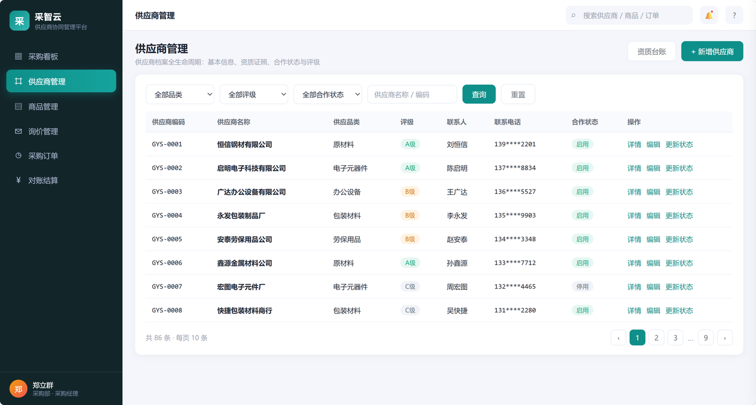Click 详情 for 恒信钢材有限公司
The image size is (756, 405).
634,145
